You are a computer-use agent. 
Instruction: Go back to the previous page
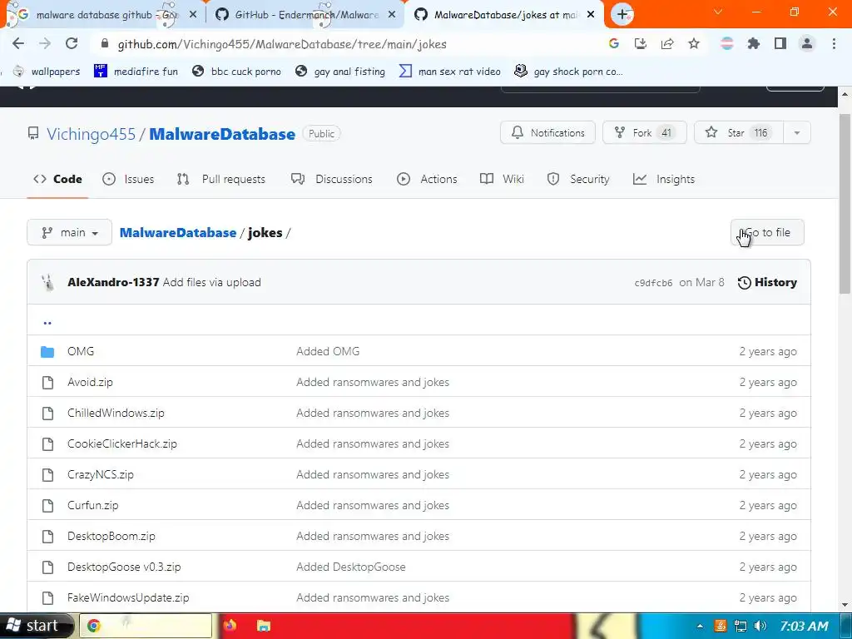pos(18,44)
